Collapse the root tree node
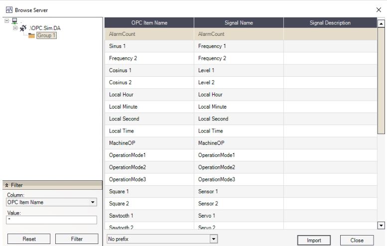 click(6, 21)
